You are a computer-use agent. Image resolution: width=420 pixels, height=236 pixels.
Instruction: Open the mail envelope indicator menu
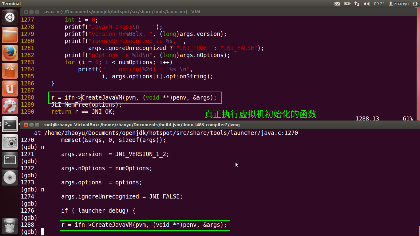tap(337, 4)
